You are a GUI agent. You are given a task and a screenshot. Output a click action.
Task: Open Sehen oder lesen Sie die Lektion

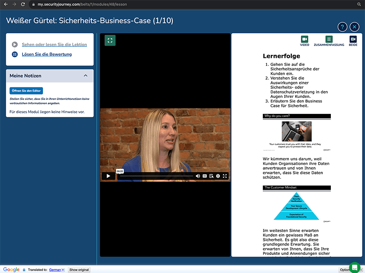point(54,44)
